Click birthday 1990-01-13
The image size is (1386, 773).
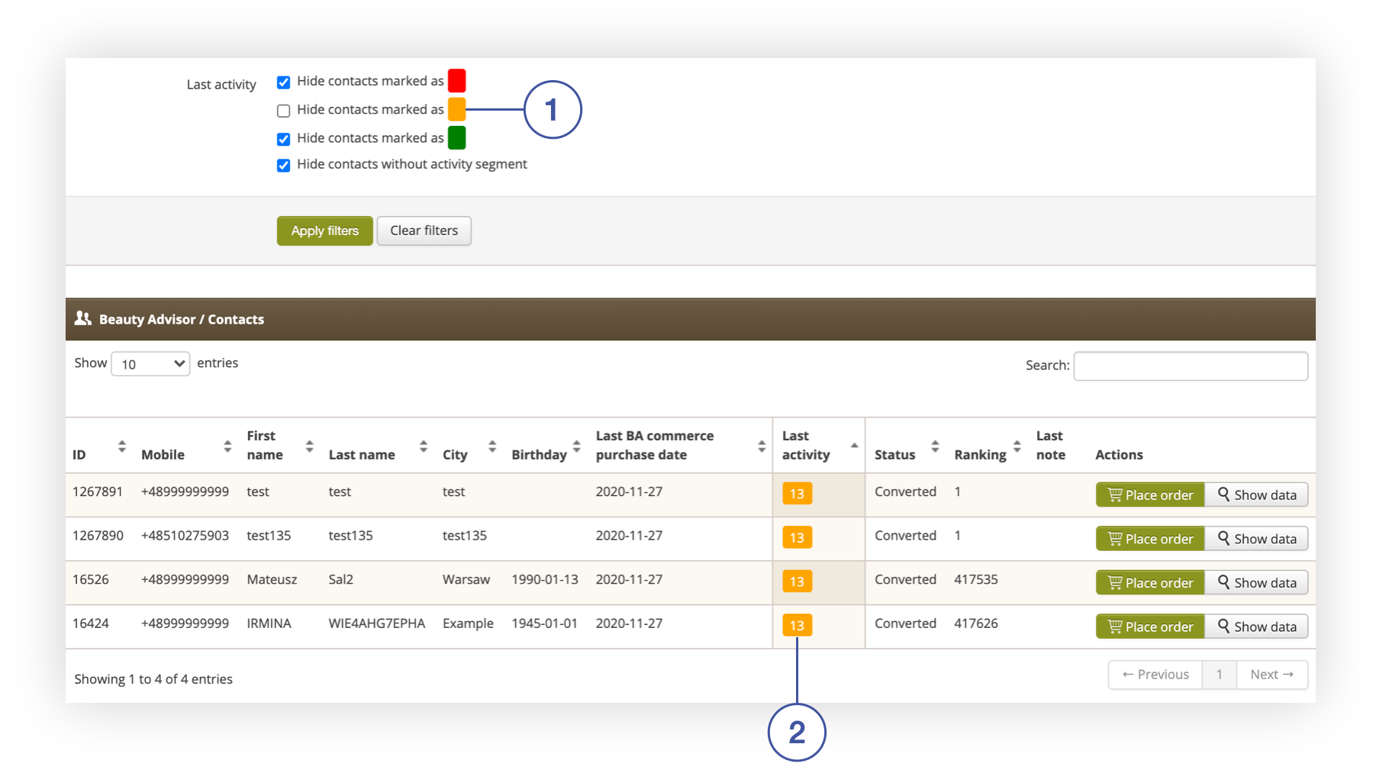point(545,580)
